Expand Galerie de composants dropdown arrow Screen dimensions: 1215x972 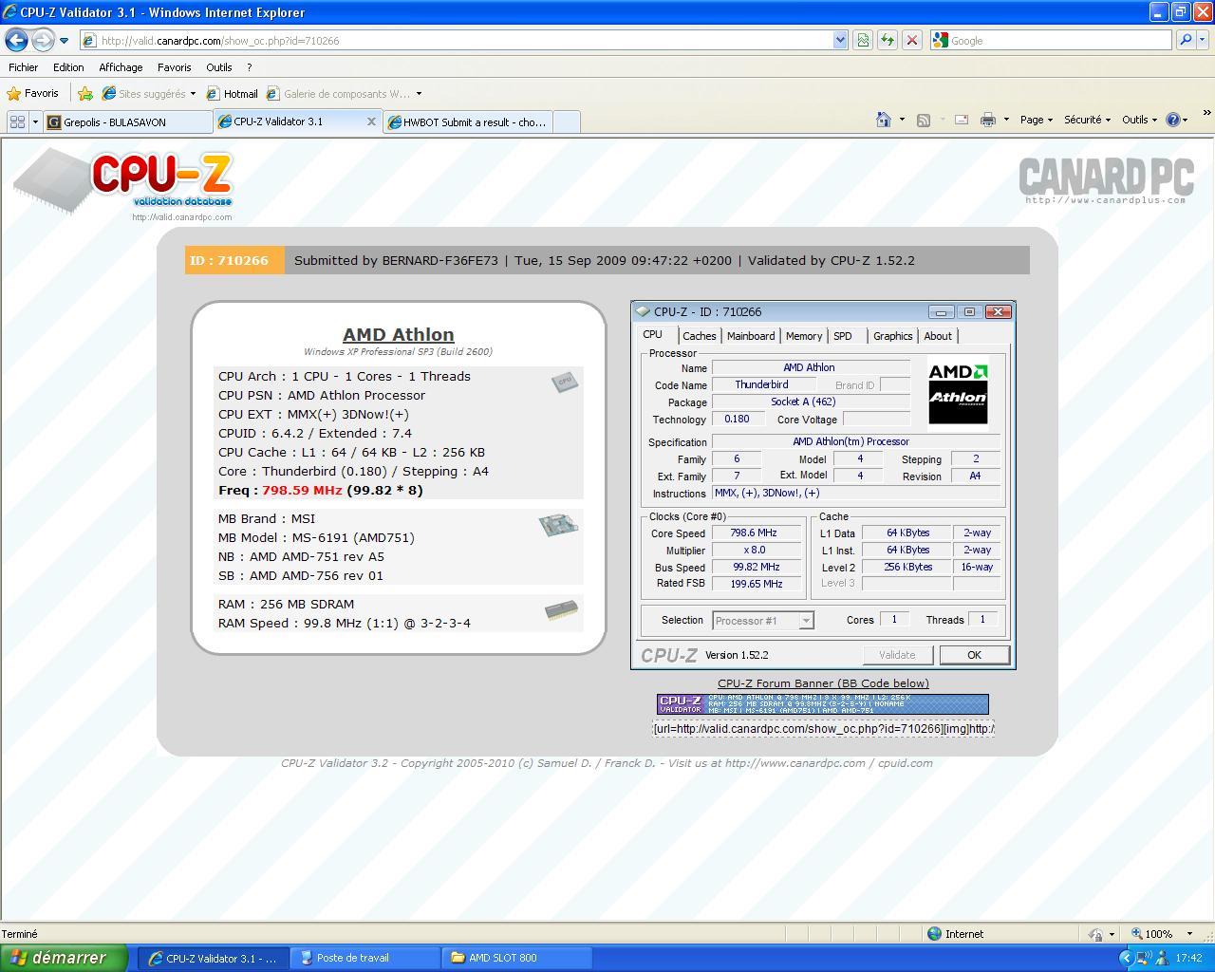(x=419, y=94)
